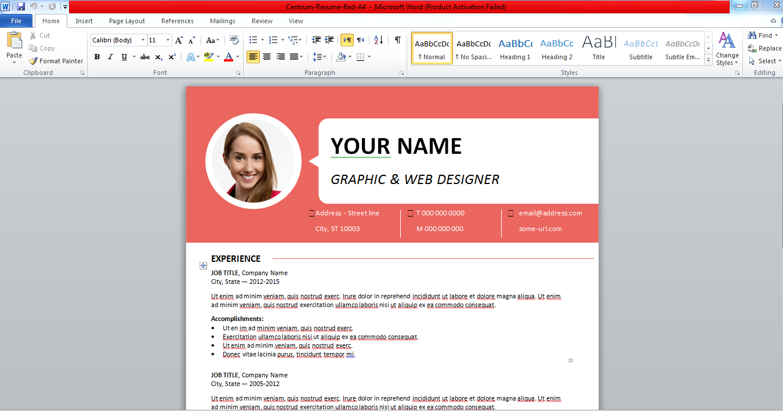Toggle Align Text Left
Viewport: 783px width, 411px height.
point(253,57)
